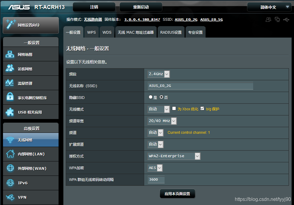Click the guest users status icon at top right
This screenshot has height=205, width=294.
268,19
